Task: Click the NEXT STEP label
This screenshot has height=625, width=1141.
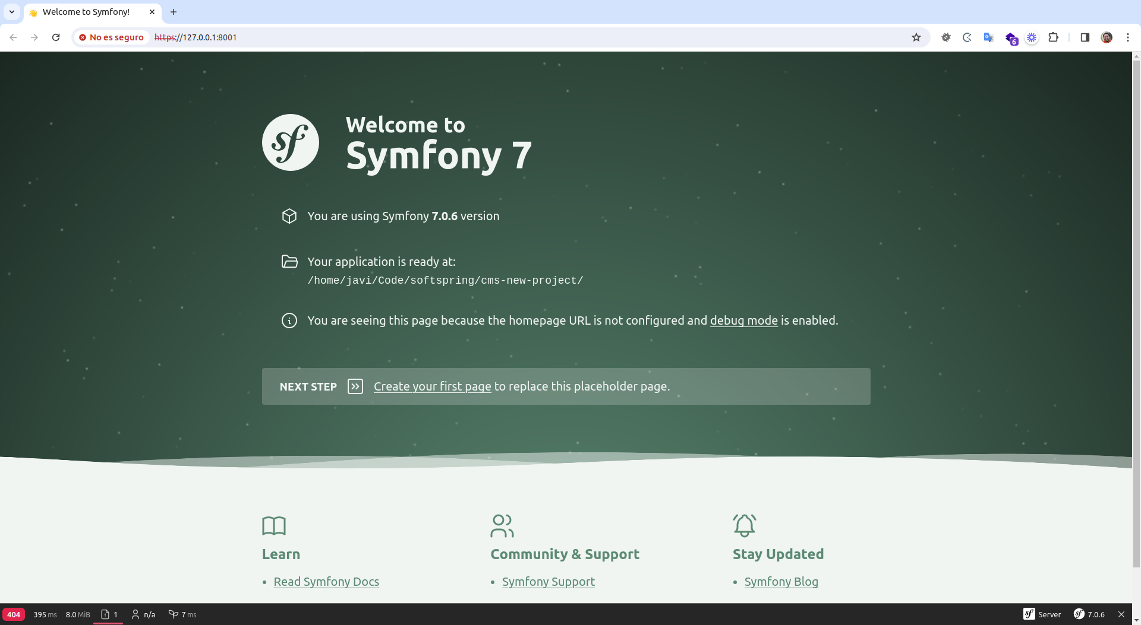Action: tap(308, 386)
